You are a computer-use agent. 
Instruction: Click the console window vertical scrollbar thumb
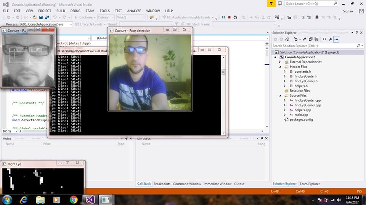(223, 72)
